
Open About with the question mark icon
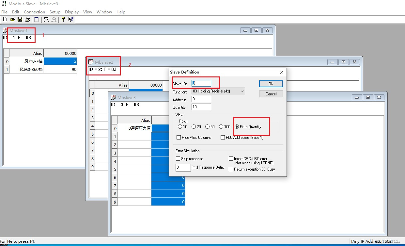point(63,20)
